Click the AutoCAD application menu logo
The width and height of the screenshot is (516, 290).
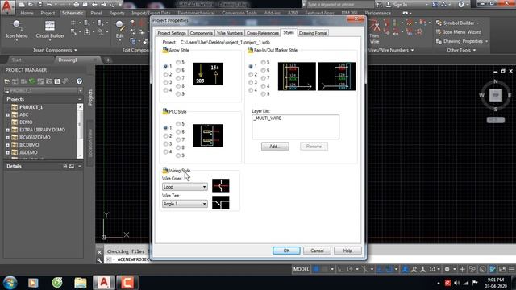pos(6,6)
